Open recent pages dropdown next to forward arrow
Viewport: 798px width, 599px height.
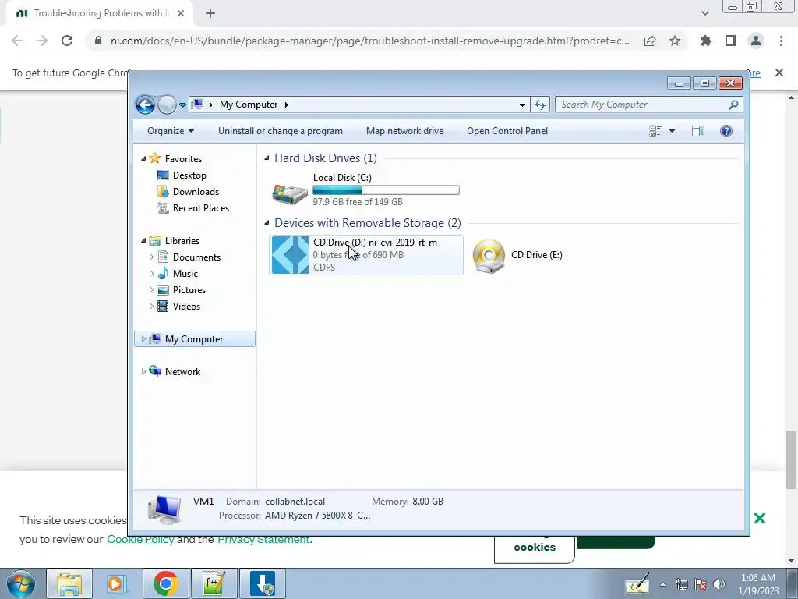[x=182, y=105]
